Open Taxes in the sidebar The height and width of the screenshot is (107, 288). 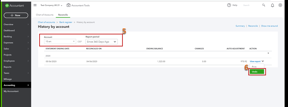click(x=6, y=73)
